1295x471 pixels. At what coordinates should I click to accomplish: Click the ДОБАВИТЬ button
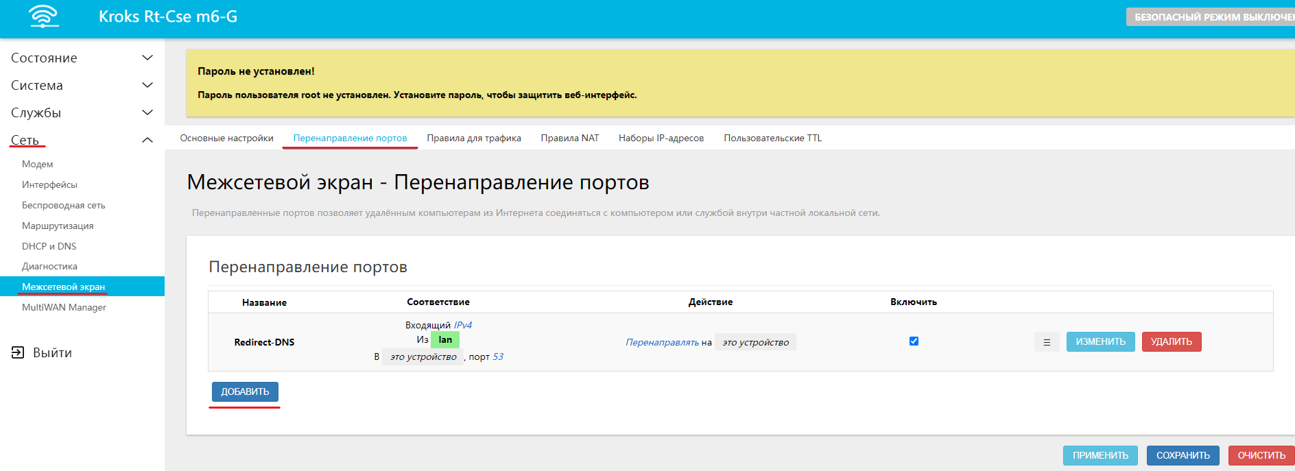point(245,391)
